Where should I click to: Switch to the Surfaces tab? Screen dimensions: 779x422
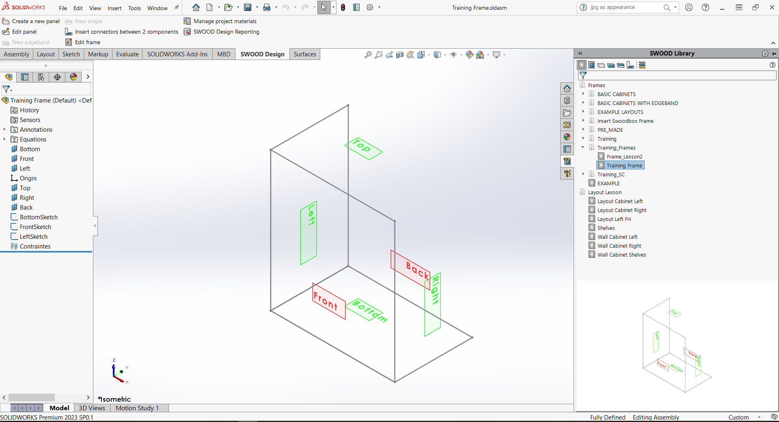tap(305, 54)
